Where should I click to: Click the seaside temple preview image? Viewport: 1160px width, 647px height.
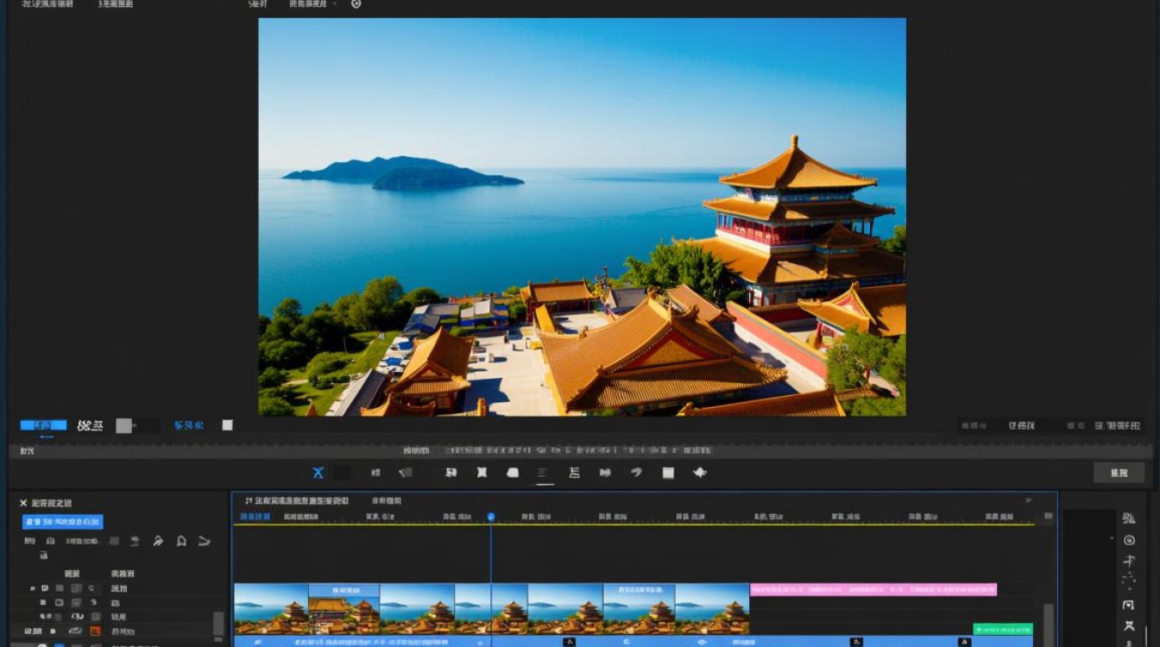pyautogui.click(x=582, y=217)
